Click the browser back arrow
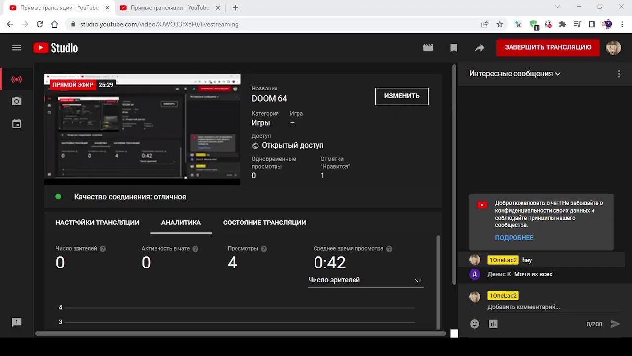Screen dimensions: 632x356 coord(10,24)
